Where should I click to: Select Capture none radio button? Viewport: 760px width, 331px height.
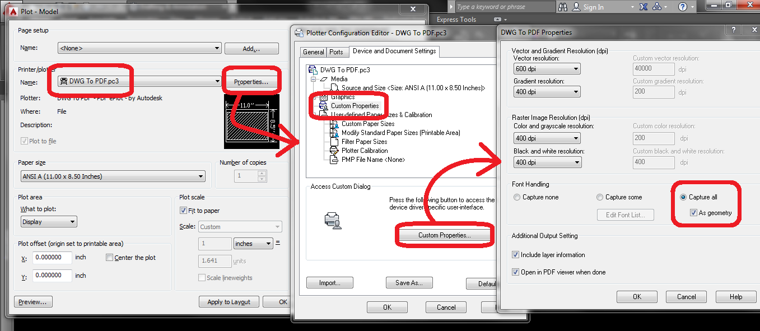(517, 197)
